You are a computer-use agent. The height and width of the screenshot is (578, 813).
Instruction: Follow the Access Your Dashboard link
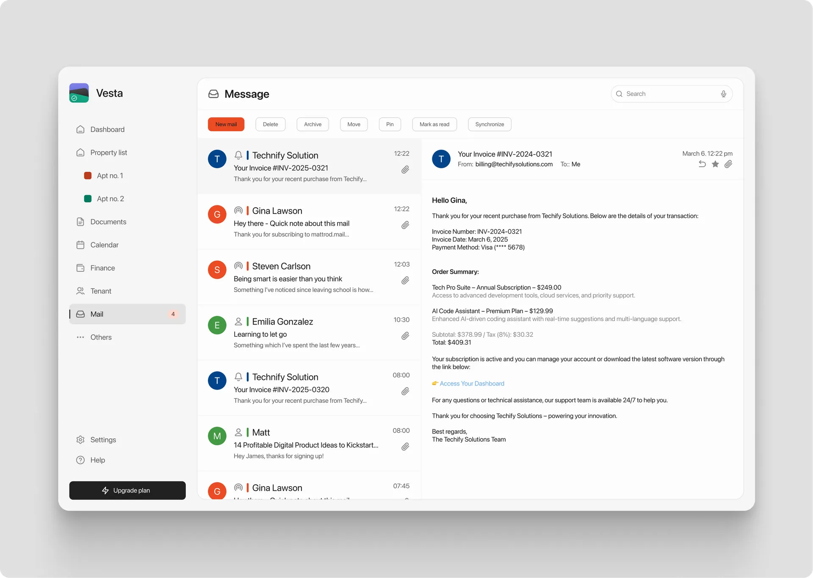click(x=472, y=383)
